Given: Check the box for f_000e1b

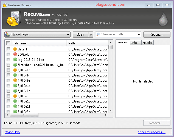Looking at the screenshot, I should [x=8, y=101].
